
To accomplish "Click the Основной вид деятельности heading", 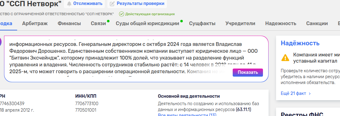I will [189, 96].
